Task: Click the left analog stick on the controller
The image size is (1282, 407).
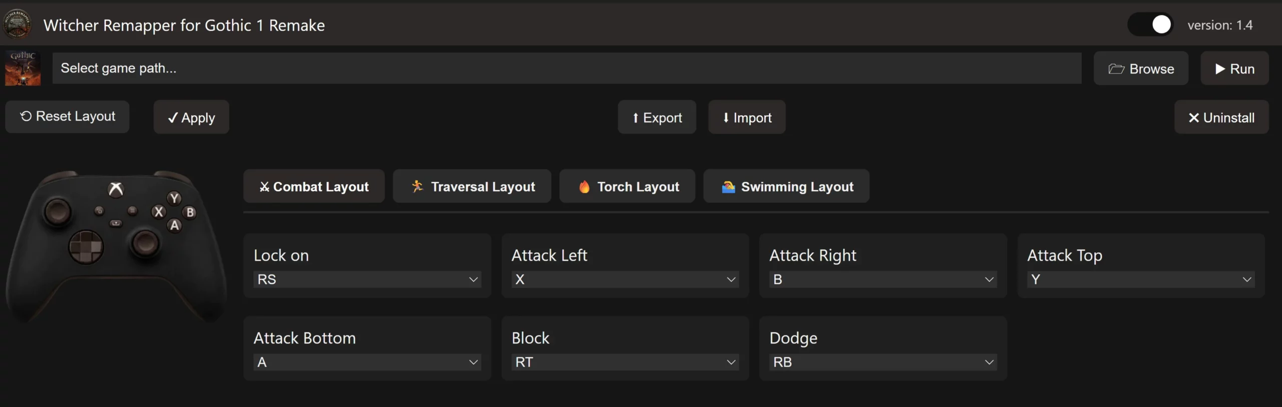Action: 58,212
